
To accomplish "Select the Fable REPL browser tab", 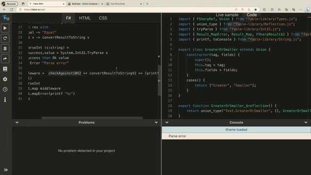I will (47, 4).
